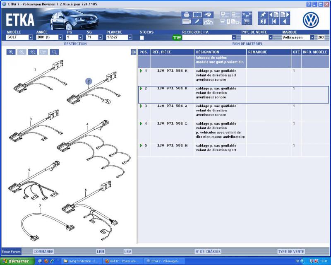Switch to the Living Syndication taskbar window

82,261
